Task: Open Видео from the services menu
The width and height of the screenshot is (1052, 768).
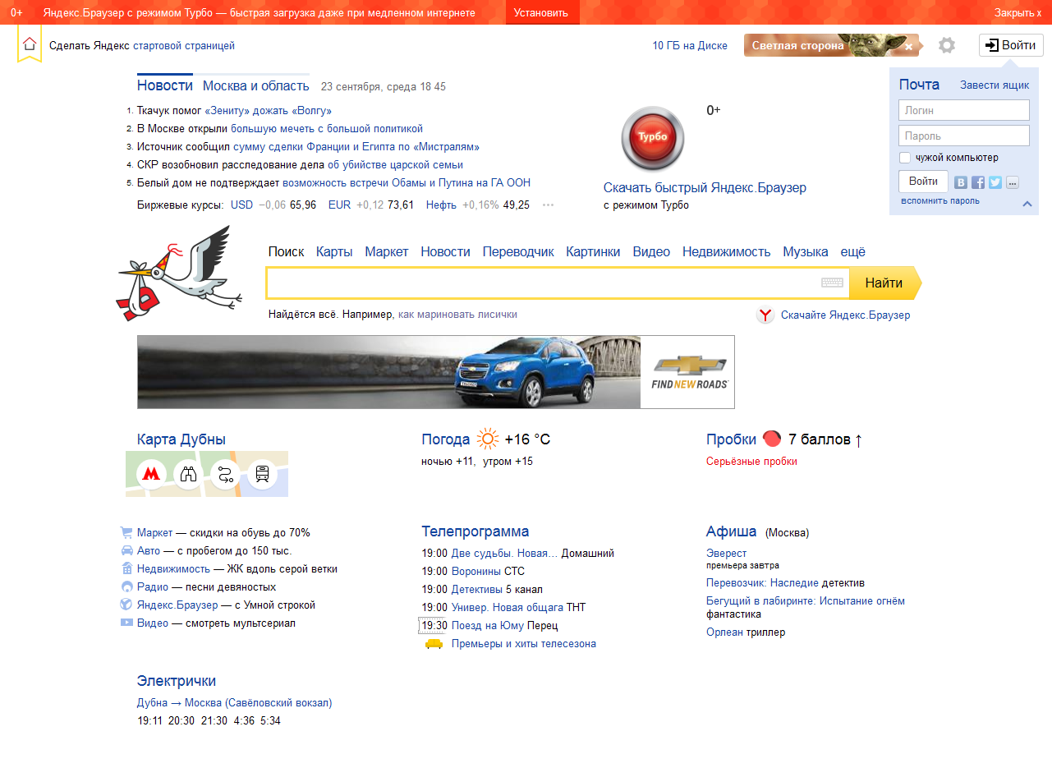Action: coord(651,252)
